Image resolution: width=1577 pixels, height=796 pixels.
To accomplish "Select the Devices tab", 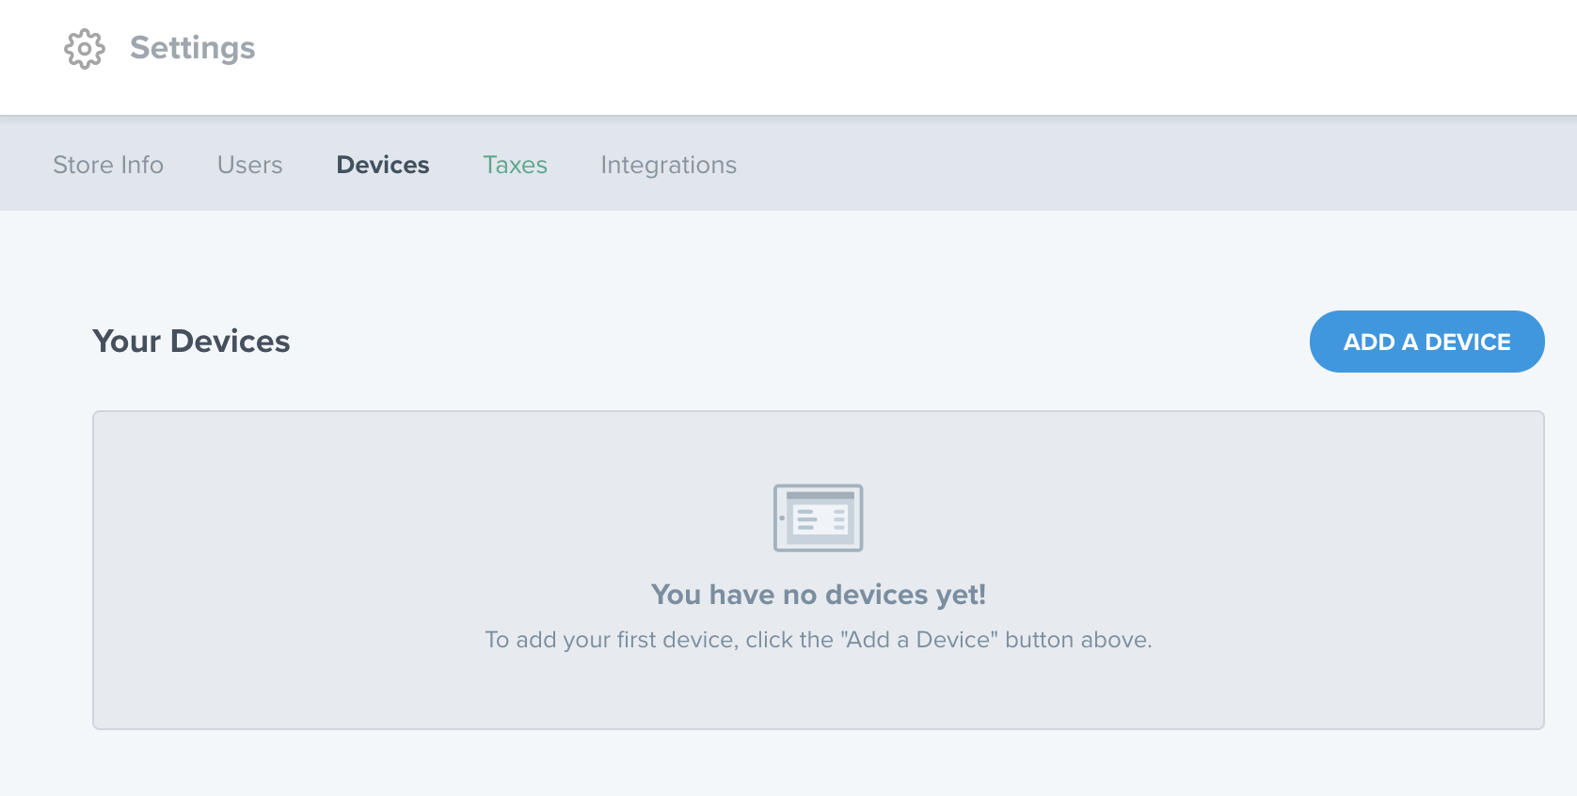I will tap(383, 165).
